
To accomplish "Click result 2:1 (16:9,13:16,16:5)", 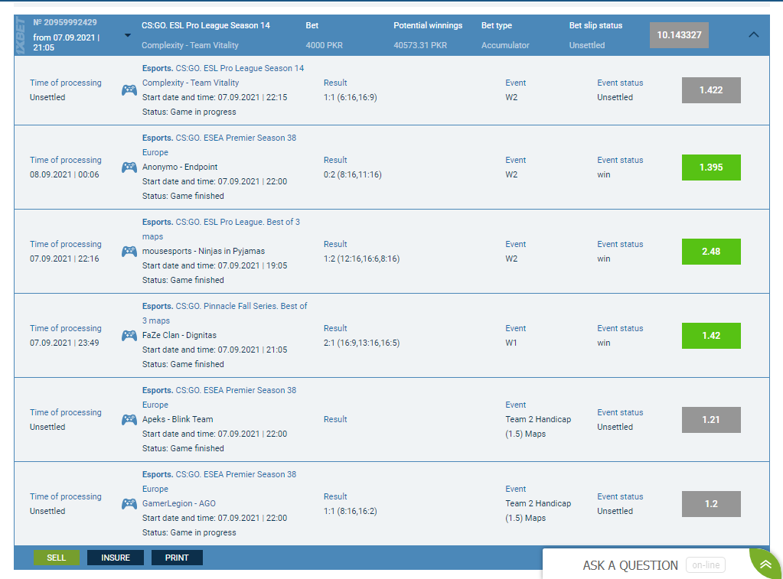I will [x=361, y=343].
